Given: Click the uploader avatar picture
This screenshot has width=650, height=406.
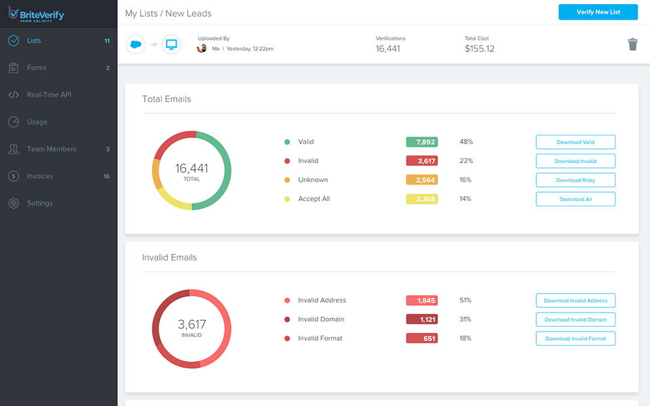Looking at the screenshot, I should 202,49.
